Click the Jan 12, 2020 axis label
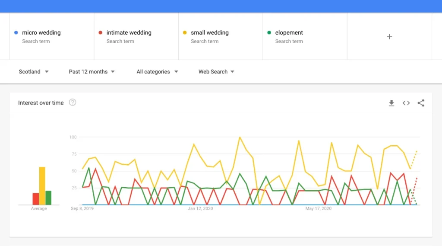Screen dimensions: 442x246 tap(200, 209)
